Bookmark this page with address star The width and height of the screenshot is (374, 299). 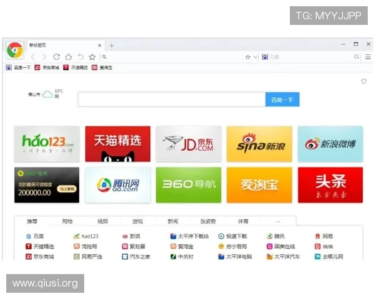[248, 57]
